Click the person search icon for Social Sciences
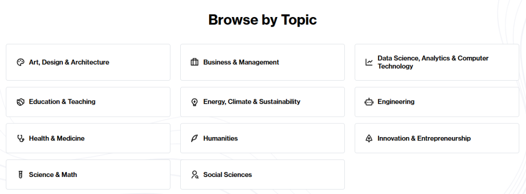 [194, 175]
